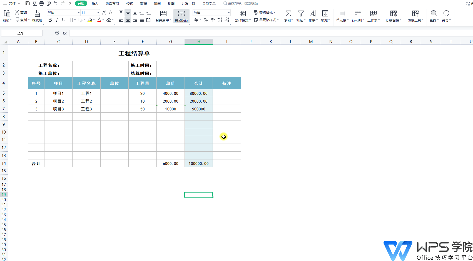Image resolution: width=473 pixels, height=261 pixels.
Task: Toggle italic formatting
Action: click(57, 20)
